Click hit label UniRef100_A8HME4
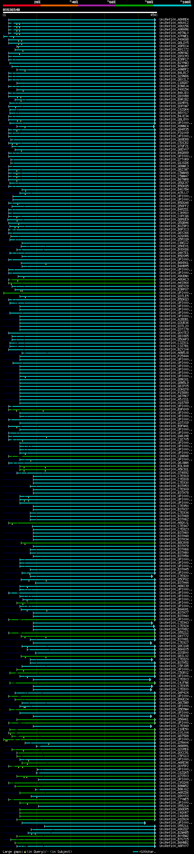194x854 pixels. pos(174,20)
